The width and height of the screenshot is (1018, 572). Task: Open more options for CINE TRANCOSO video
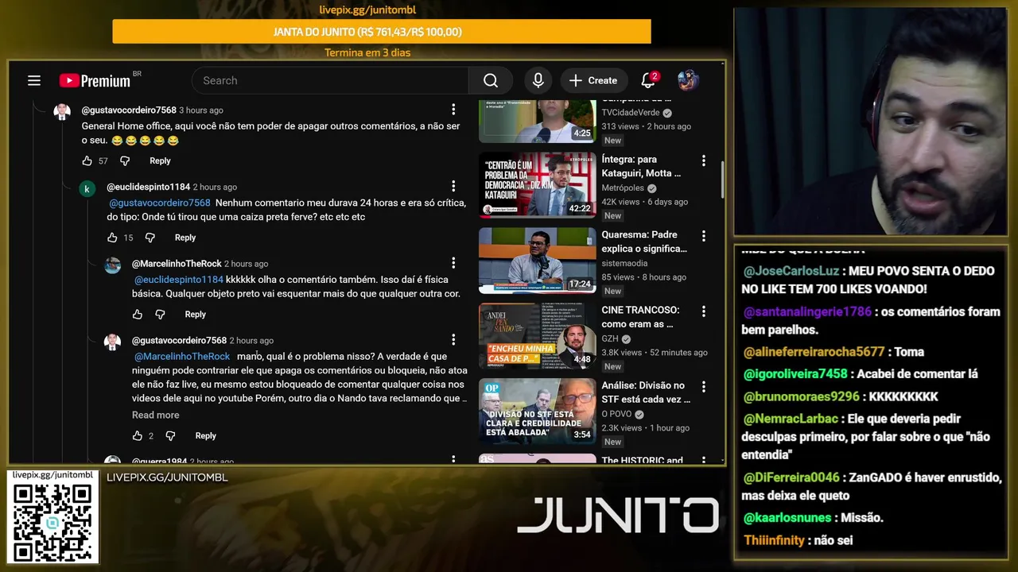703,311
